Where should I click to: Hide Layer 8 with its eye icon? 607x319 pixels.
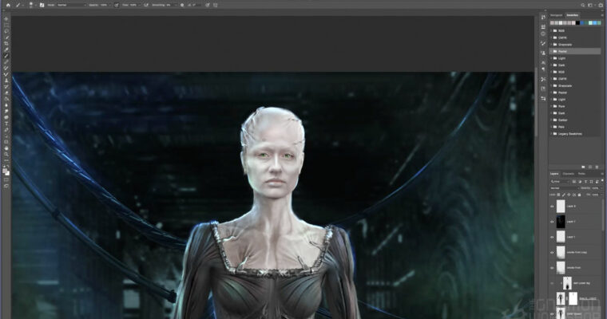pyautogui.click(x=552, y=206)
